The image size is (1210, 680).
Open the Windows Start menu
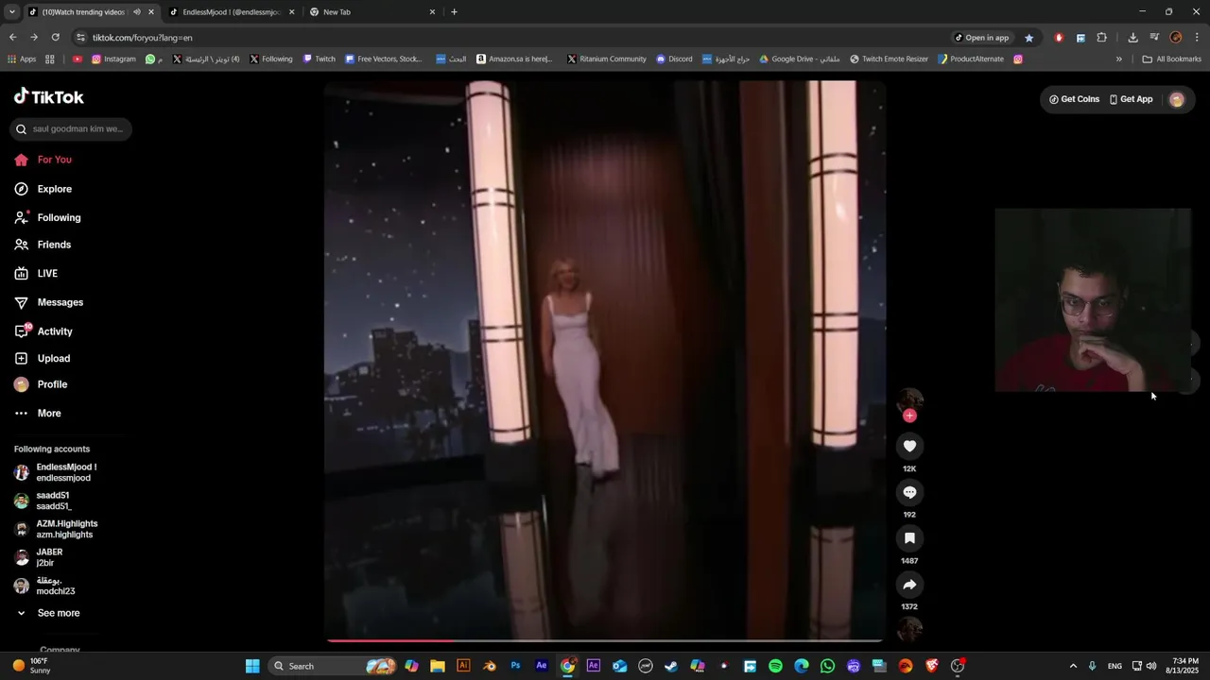(252, 666)
